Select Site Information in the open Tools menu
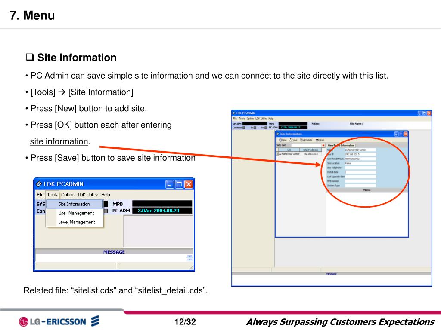The image size is (441, 330). click(x=75, y=204)
